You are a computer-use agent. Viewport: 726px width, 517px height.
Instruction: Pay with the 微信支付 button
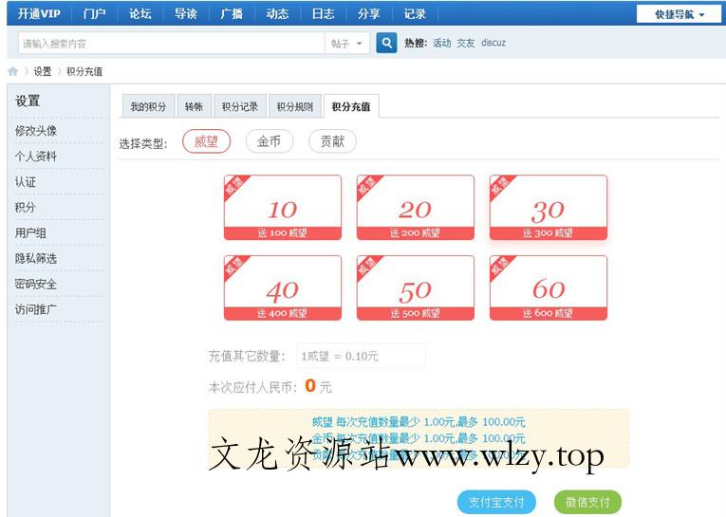point(587,502)
